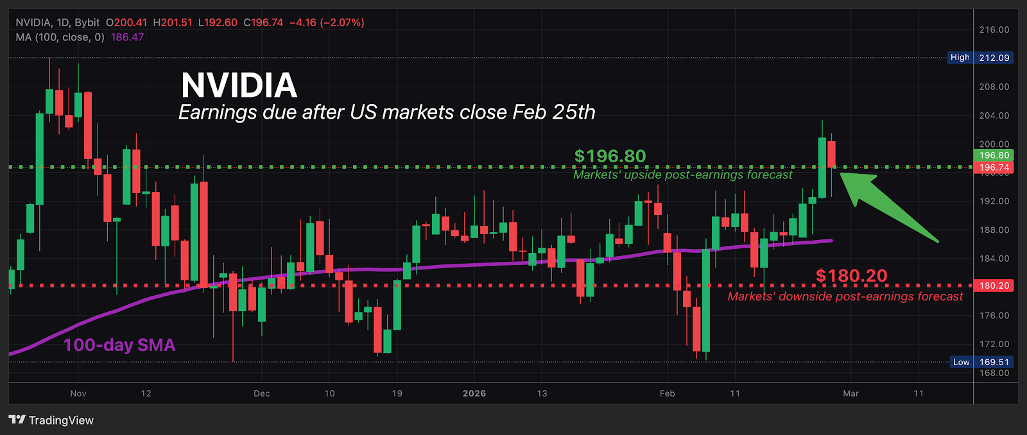Select the NVIDIA, 1D, Bybit symbol legend
The image size is (1027, 435).
coord(58,22)
